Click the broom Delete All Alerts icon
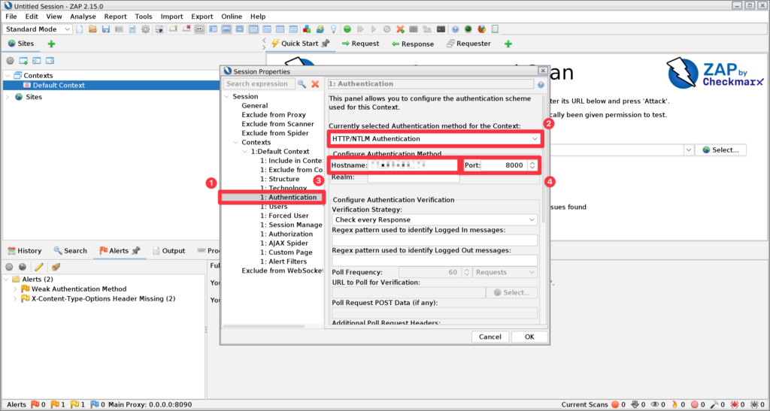Viewport: 770px width, 411px height. pos(56,267)
